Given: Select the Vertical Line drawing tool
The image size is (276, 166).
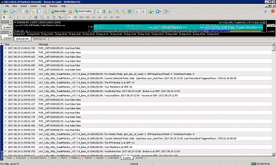Looking at the screenshot, I should pyautogui.click(x=18, y=17).
